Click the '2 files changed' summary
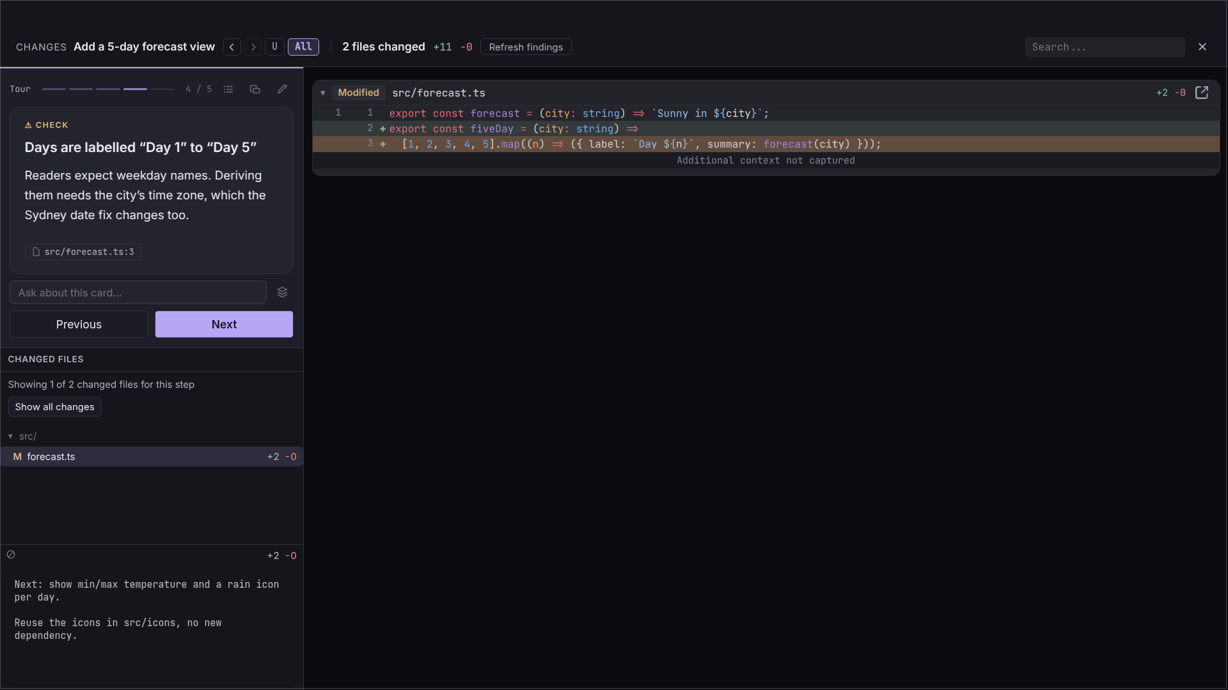Viewport: 1228px width, 690px height. 384,47
